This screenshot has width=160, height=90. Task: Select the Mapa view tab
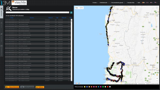[x=77, y=8]
